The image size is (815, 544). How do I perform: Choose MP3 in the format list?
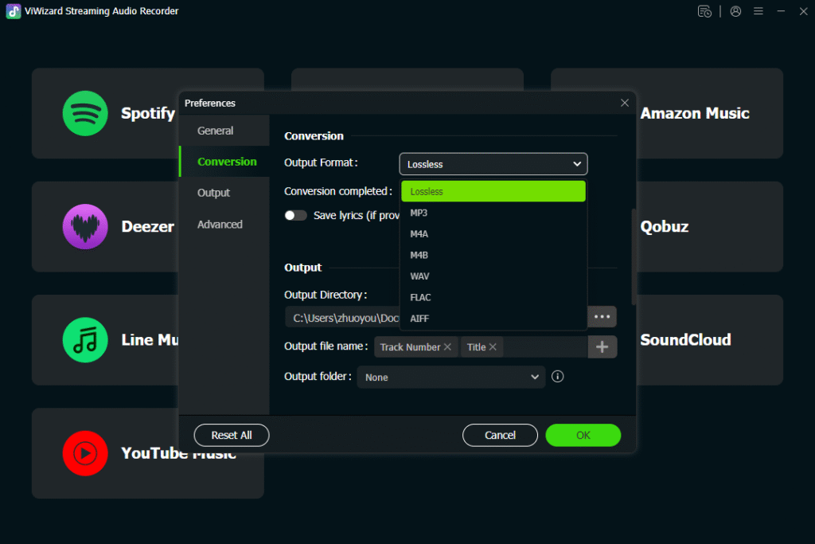(x=419, y=213)
